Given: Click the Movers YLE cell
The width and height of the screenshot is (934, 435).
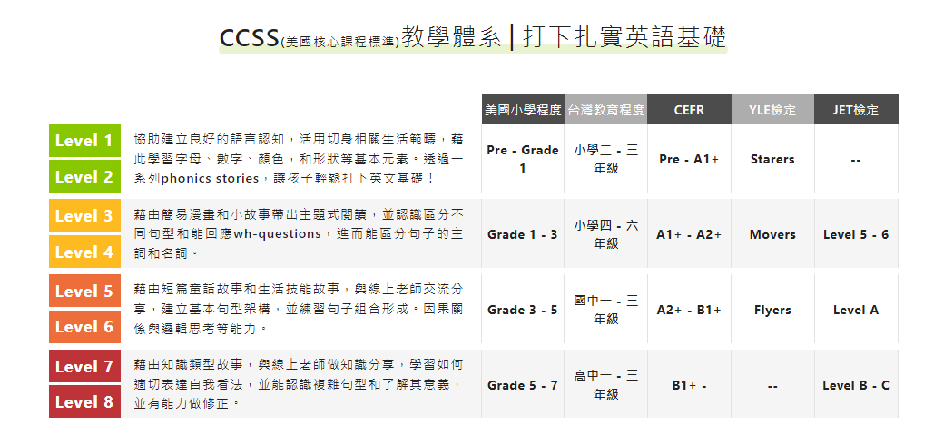Looking at the screenshot, I should pyautogui.click(x=772, y=234).
